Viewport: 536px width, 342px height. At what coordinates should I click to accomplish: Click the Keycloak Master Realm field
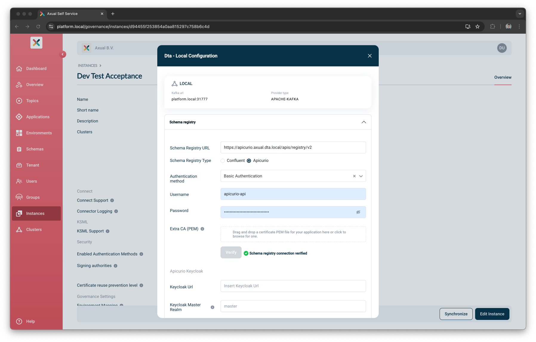coord(293,306)
